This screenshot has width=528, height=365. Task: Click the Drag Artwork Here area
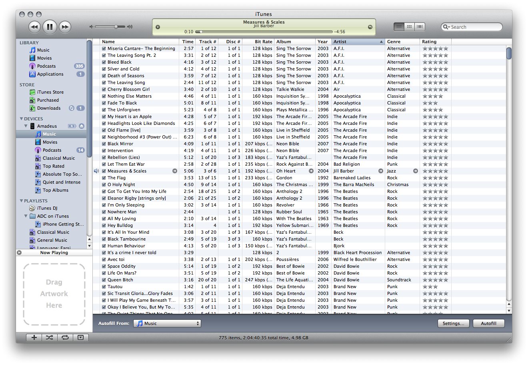tap(54, 294)
